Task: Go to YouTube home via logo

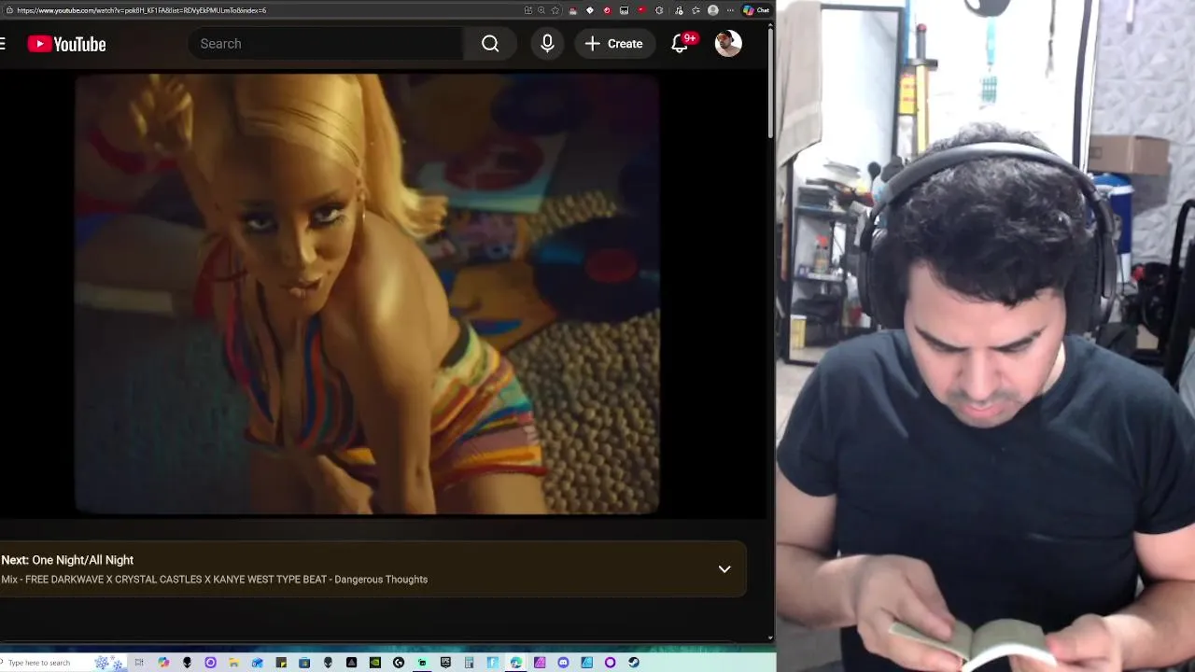Action: coord(66,44)
